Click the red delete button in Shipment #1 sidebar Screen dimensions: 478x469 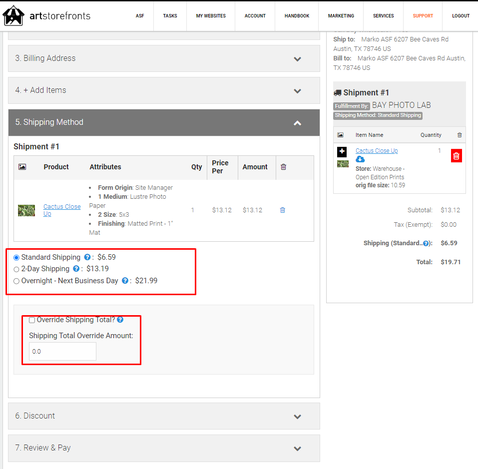[456, 156]
